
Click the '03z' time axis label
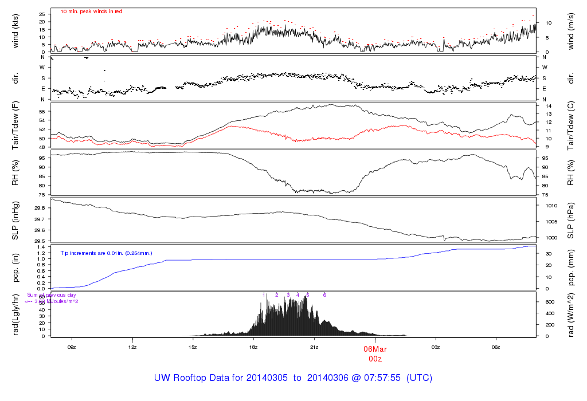click(x=436, y=347)
